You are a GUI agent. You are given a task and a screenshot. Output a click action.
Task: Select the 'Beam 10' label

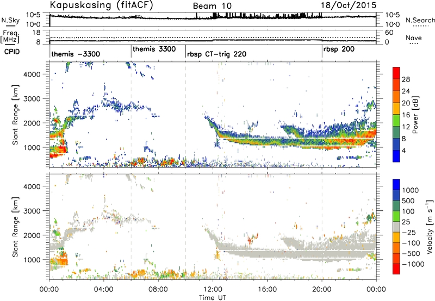click(x=212, y=6)
